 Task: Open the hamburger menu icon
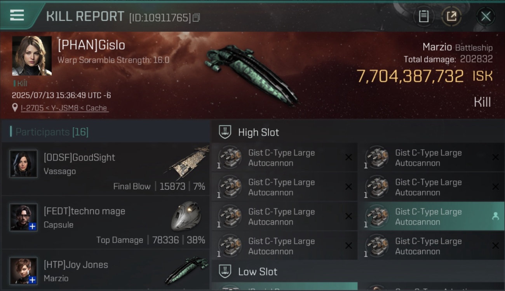(x=17, y=15)
